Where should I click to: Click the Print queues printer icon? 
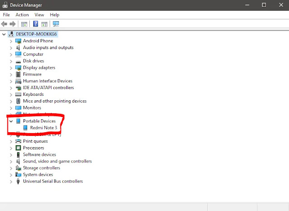(x=18, y=141)
